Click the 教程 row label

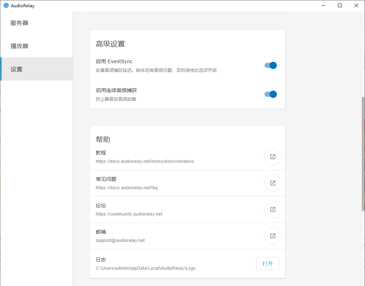pyautogui.click(x=101, y=153)
